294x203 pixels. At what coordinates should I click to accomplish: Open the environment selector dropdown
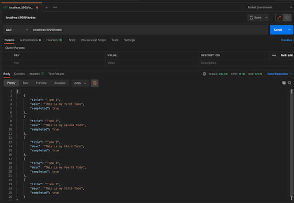click(268, 7)
